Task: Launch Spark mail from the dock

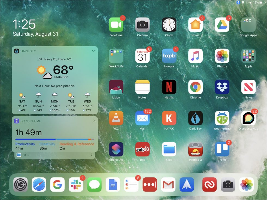Action: (x=187, y=184)
